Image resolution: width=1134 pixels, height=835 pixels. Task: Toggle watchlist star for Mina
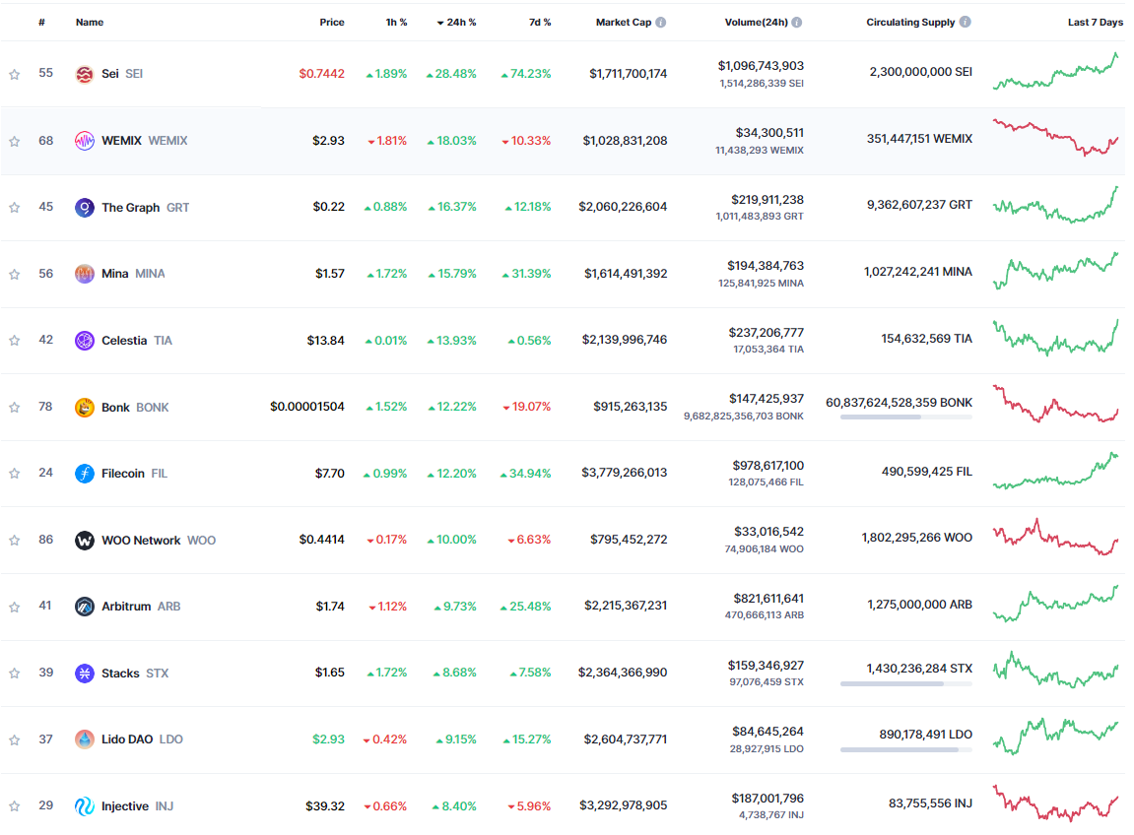pos(15,275)
